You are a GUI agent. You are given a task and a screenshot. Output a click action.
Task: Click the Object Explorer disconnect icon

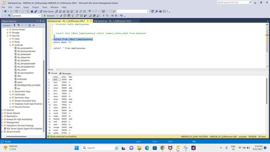pyautogui.click(x=18, y=25)
